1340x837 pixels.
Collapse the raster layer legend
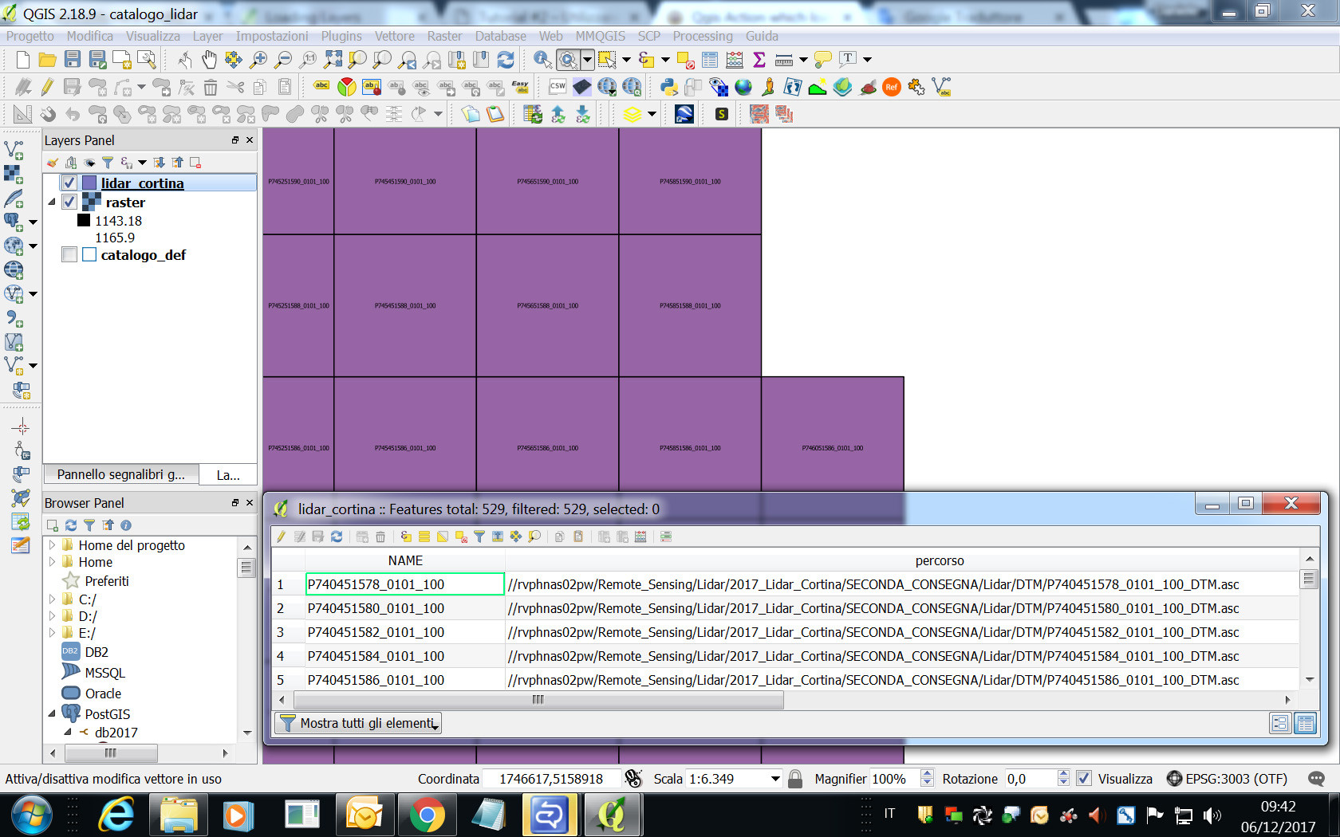(x=52, y=202)
